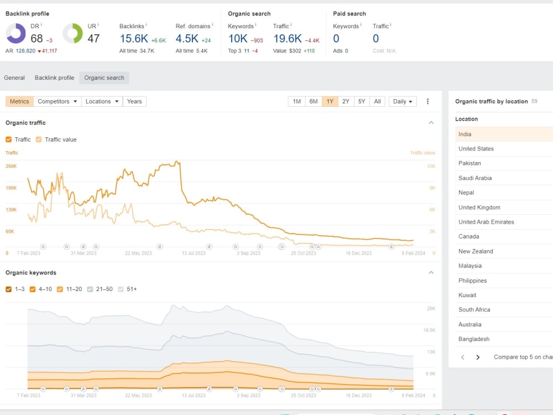Select the Organic search tab
The width and height of the screenshot is (553, 415).
[104, 77]
